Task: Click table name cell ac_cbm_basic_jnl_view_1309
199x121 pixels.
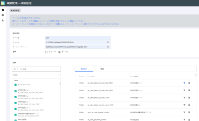Action: [x=98, y=98]
